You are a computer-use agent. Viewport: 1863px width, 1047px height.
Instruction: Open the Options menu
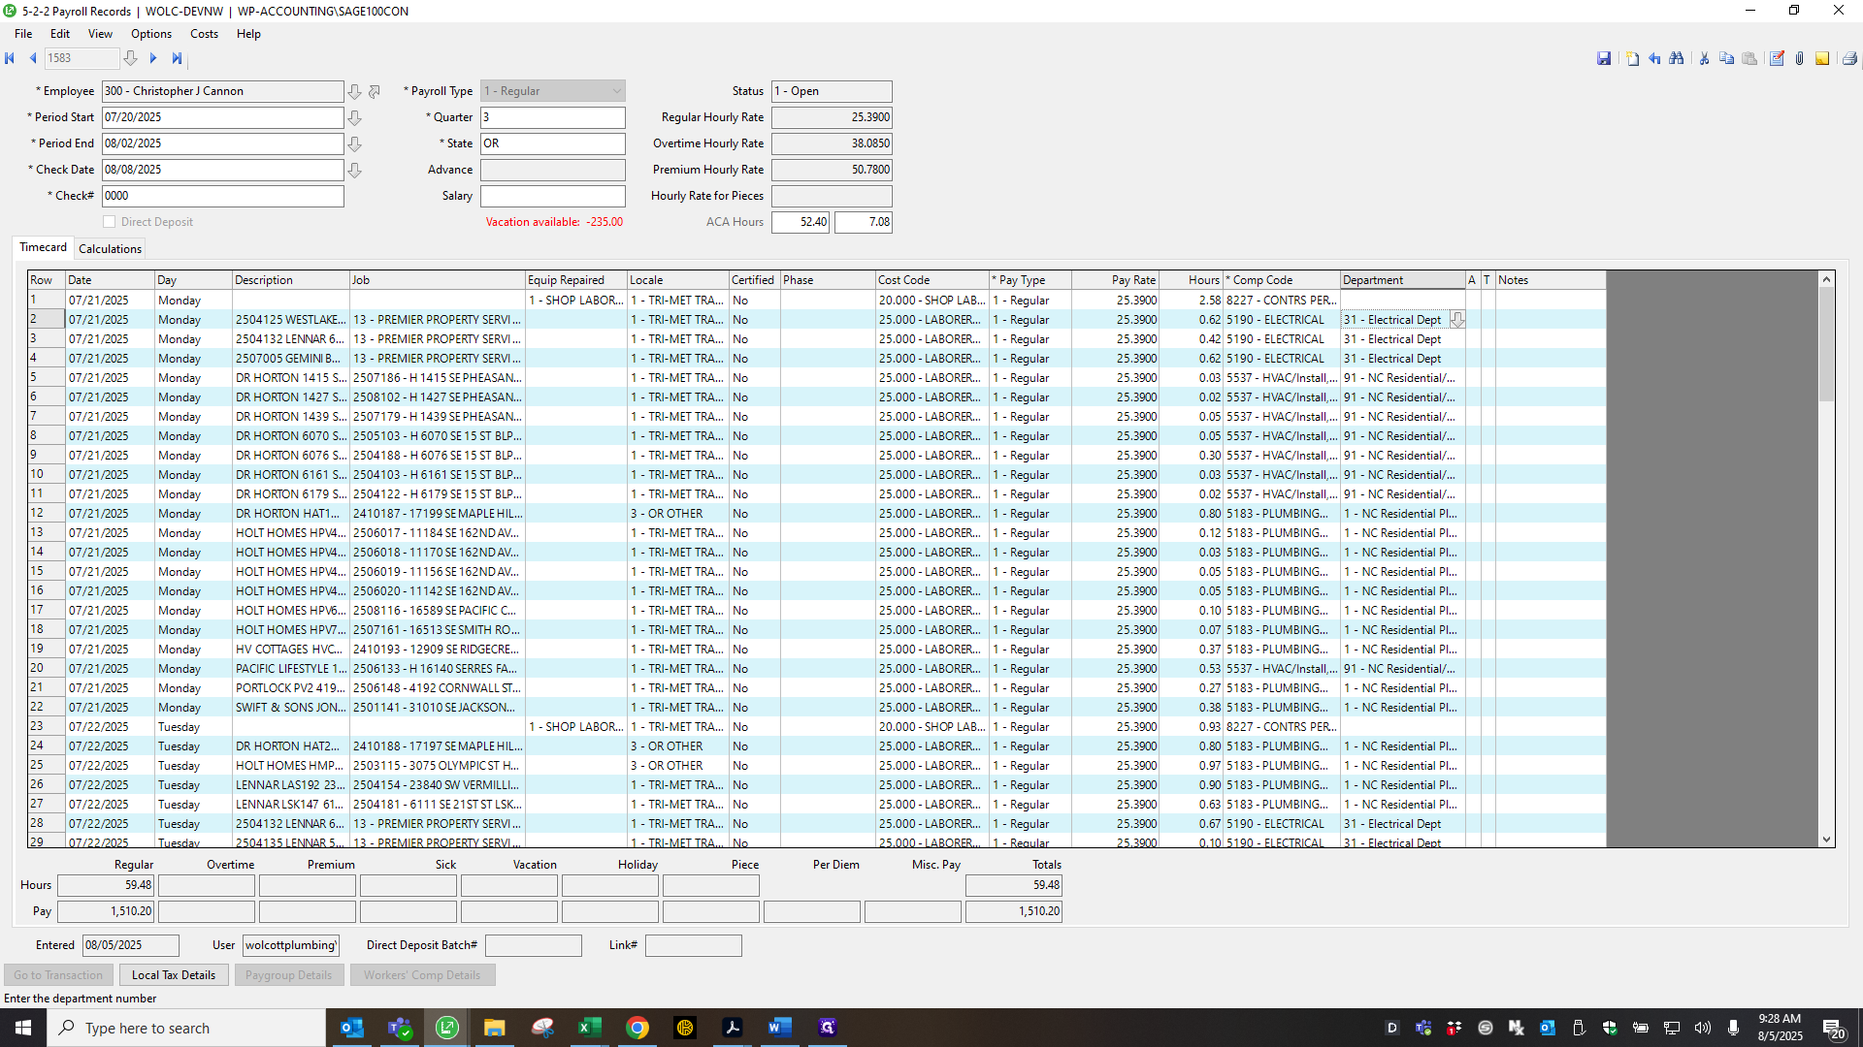point(151,34)
